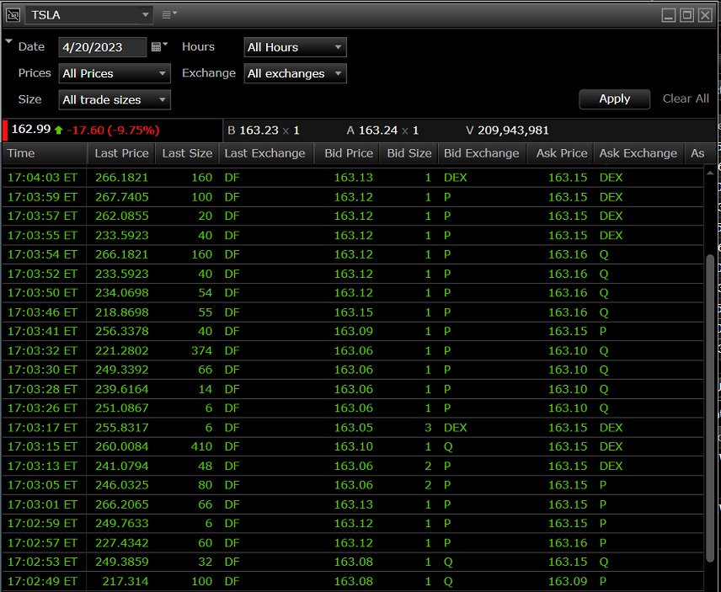Click last price 256.3378
Viewport: 721px width, 592px height.
coord(122,332)
